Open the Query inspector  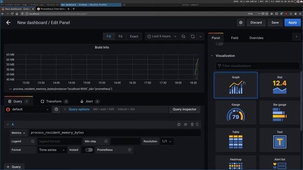pyautogui.click(x=184, y=109)
